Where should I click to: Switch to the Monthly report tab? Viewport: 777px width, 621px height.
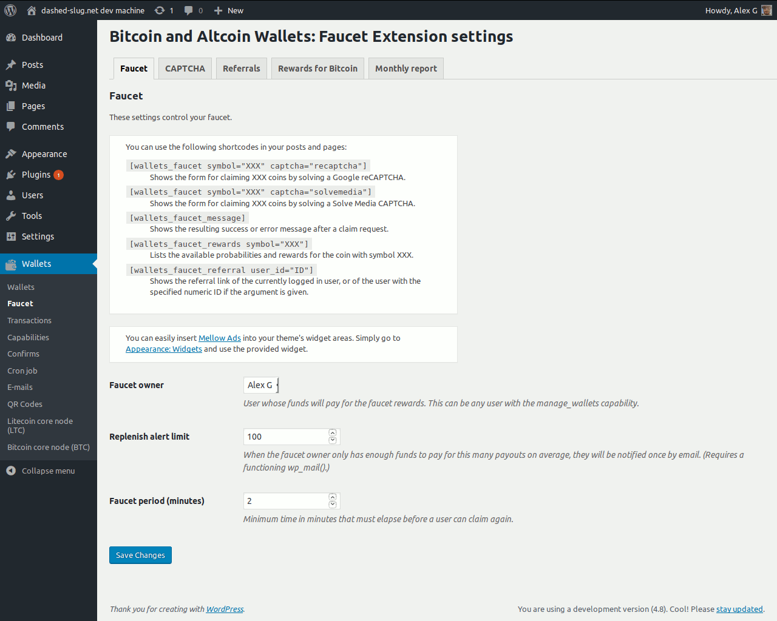406,69
